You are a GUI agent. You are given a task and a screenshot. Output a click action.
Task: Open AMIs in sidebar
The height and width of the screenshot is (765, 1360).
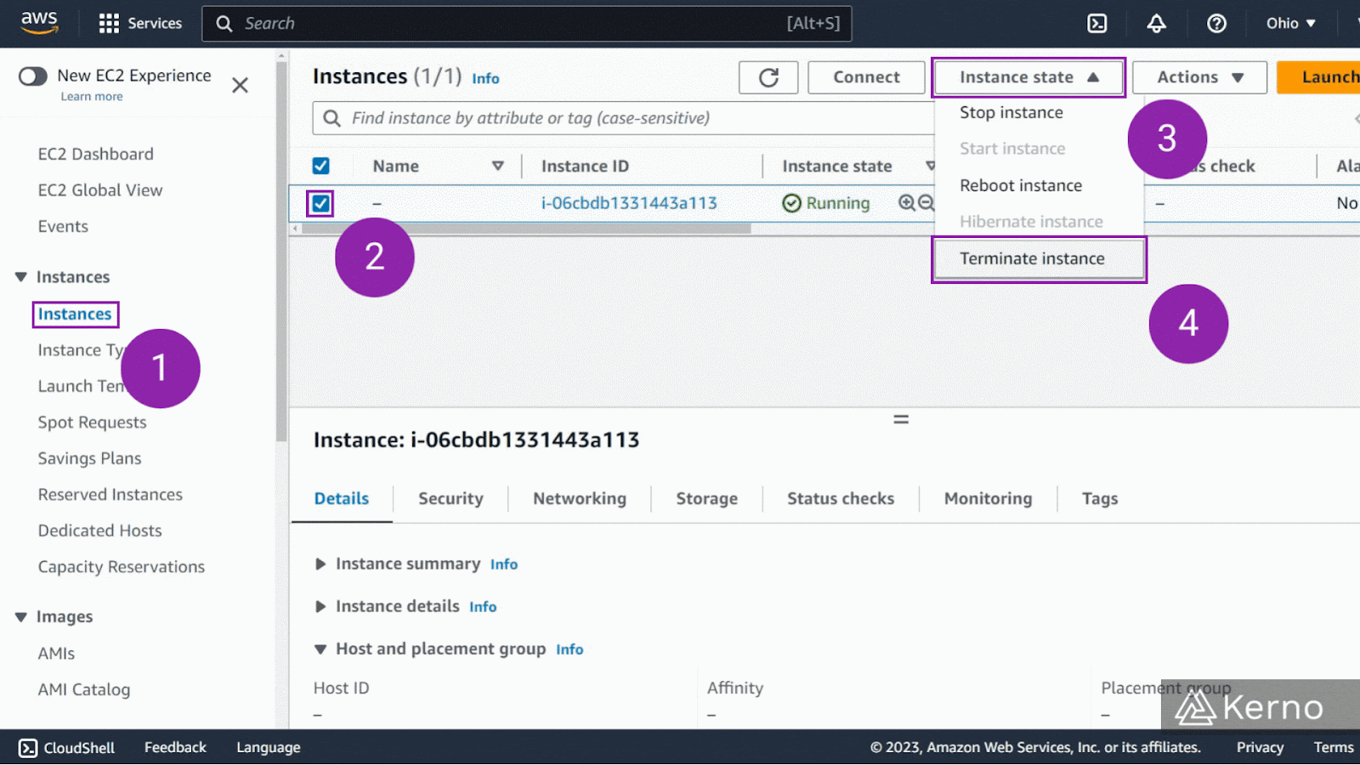56,654
